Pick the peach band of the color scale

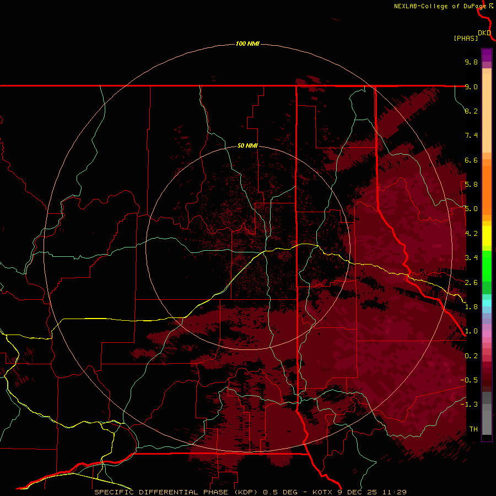click(x=487, y=113)
